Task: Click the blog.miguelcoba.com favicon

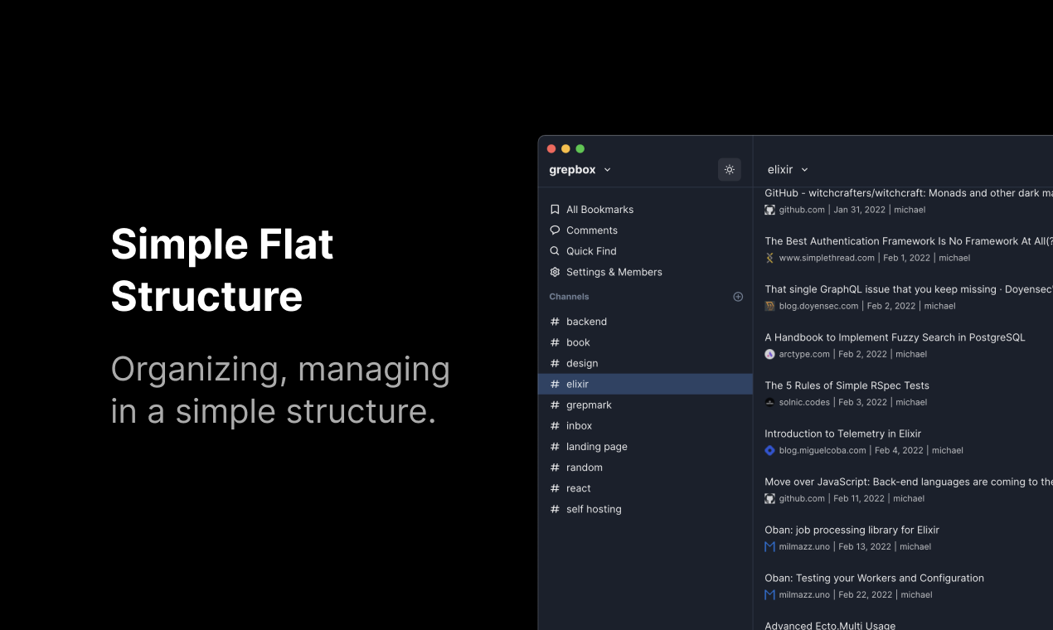Action: pyautogui.click(x=769, y=450)
